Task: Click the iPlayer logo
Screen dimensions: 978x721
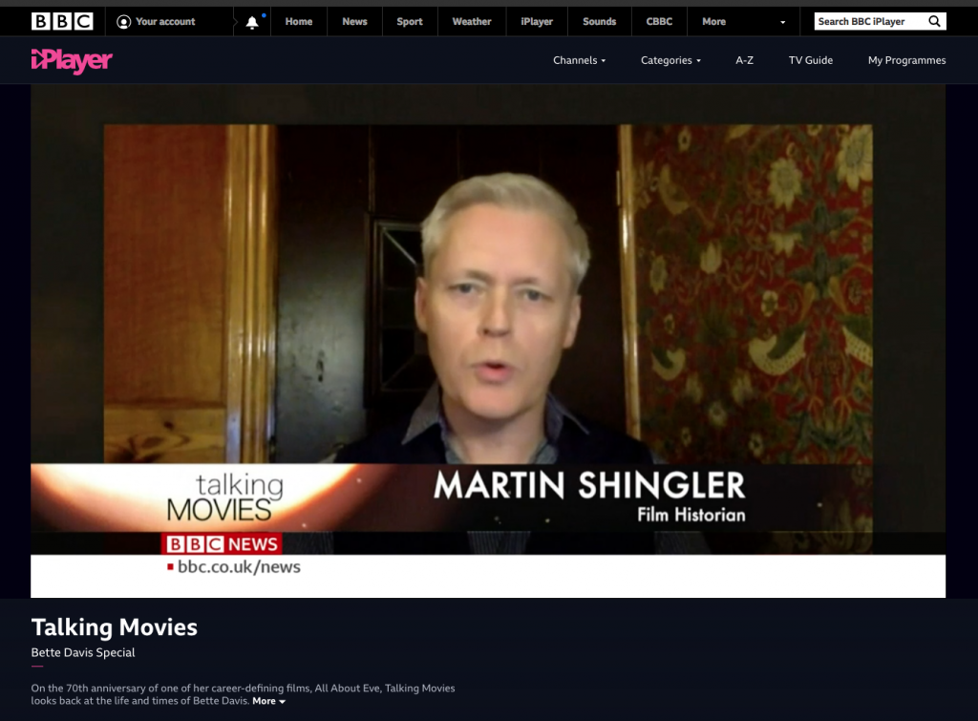Action: tap(72, 60)
